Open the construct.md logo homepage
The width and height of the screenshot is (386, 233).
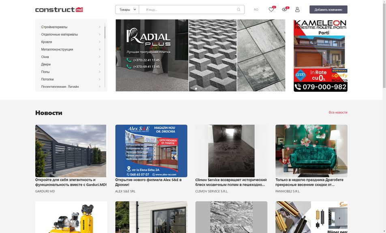(x=59, y=10)
